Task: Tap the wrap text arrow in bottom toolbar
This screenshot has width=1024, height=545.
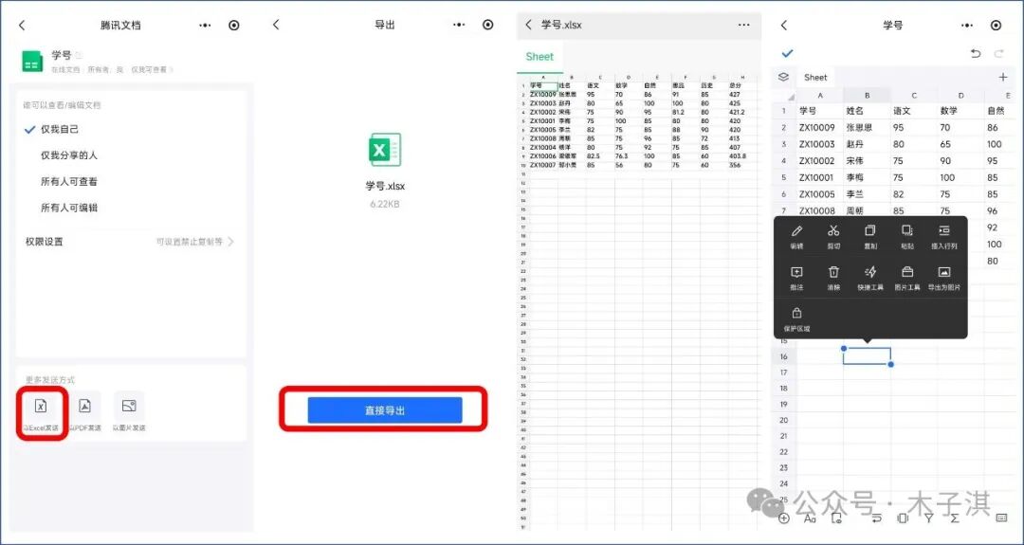Action: click(x=877, y=518)
